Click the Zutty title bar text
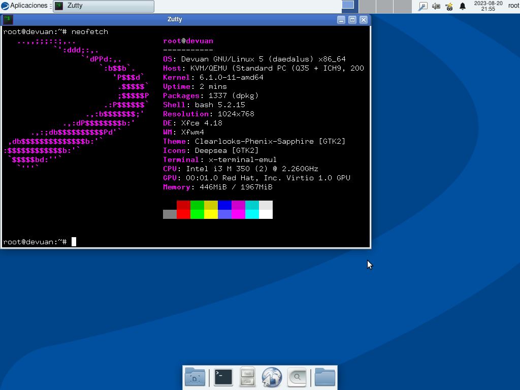The image size is (520, 390). pos(175,19)
